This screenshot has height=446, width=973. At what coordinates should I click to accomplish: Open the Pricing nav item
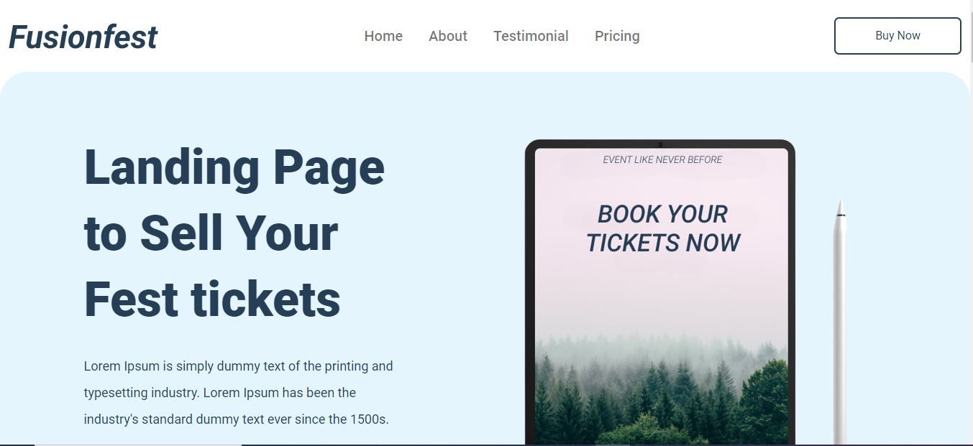click(617, 36)
